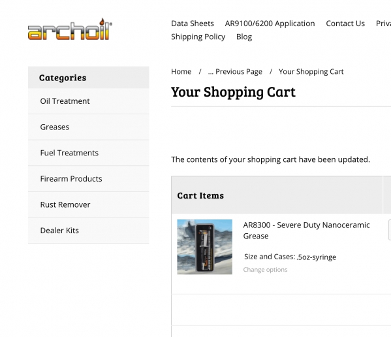391x337 pixels.
Task: Select Greases category
Action: (89, 127)
